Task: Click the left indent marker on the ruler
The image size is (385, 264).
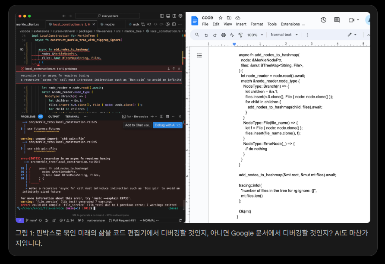Action: pyautogui.click(x=234, y=44)
